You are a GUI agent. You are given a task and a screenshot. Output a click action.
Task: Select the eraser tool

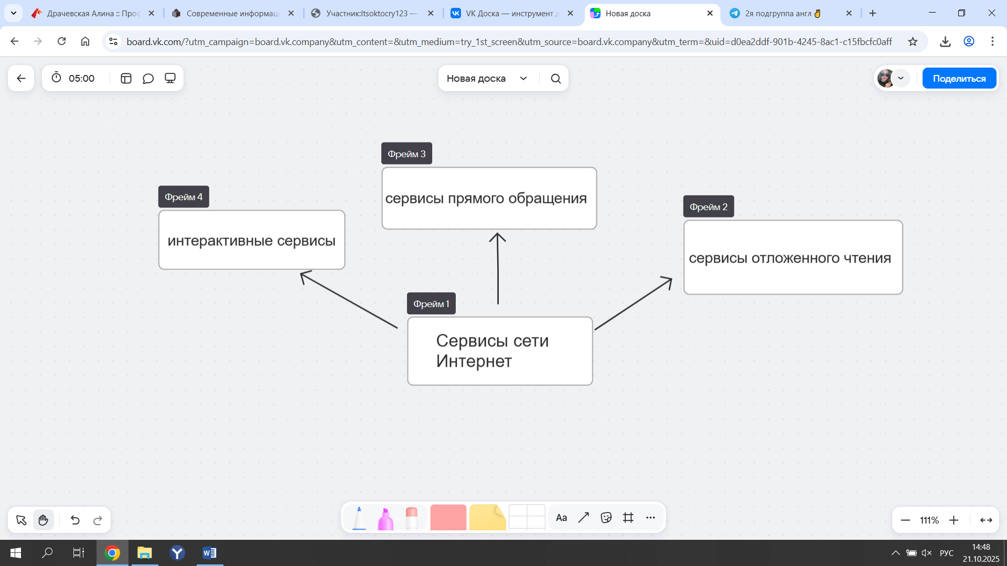[x=412, y=518]
